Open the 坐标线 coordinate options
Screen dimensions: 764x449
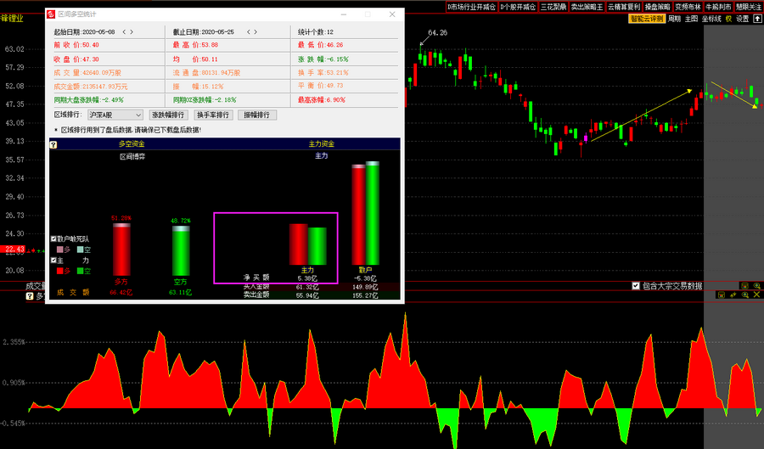pyautogui.click(x=711, y=19)
